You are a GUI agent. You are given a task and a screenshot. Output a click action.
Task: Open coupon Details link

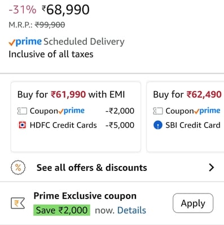tap(131, 210)
